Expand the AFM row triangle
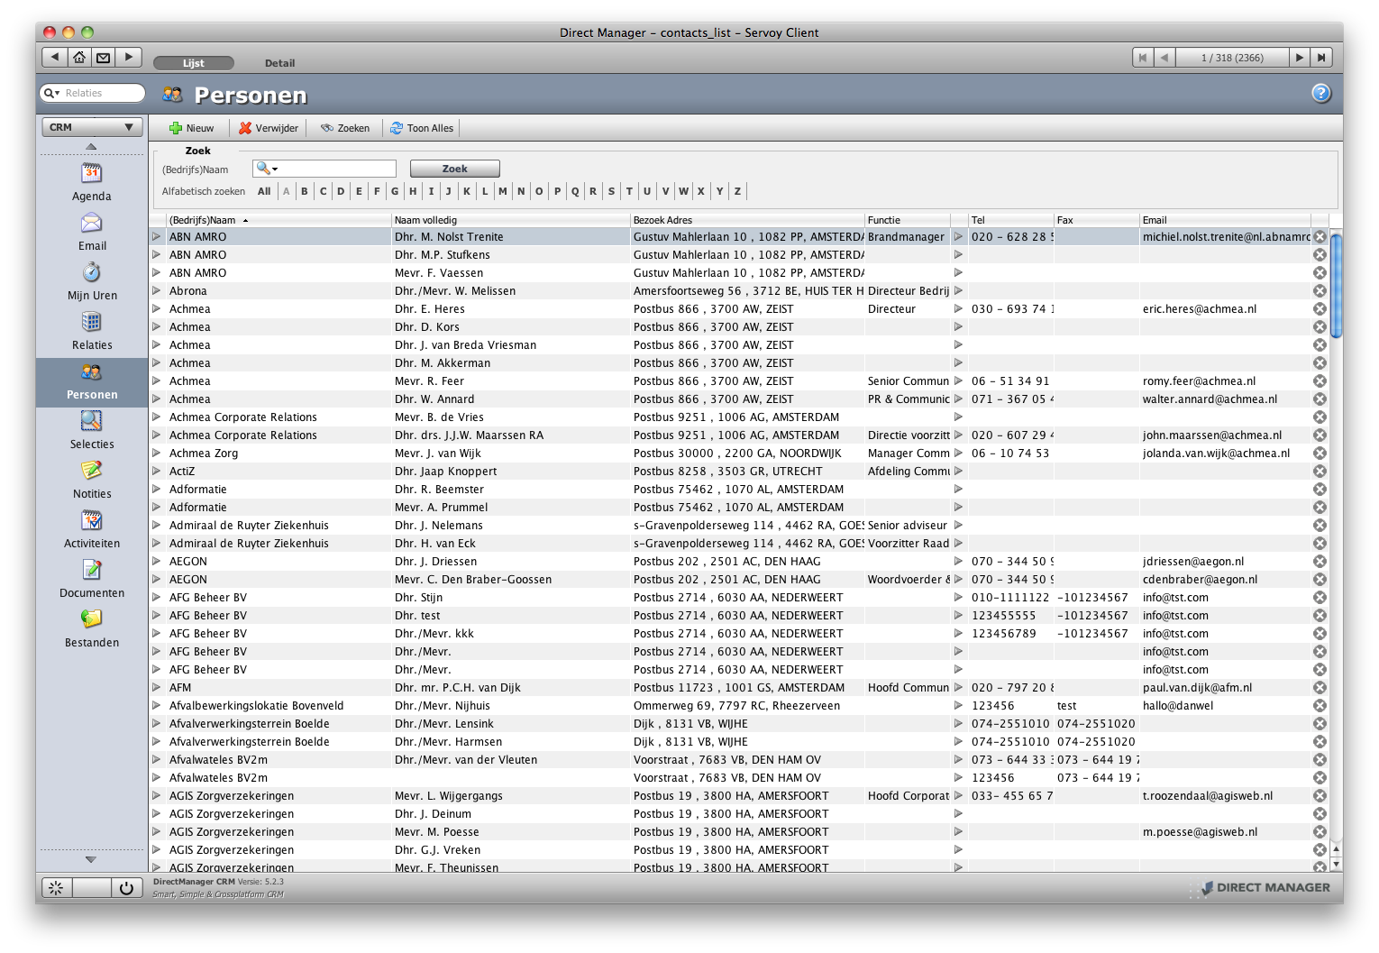This screenshot has height=953, width=1379. tap(157, 687)
